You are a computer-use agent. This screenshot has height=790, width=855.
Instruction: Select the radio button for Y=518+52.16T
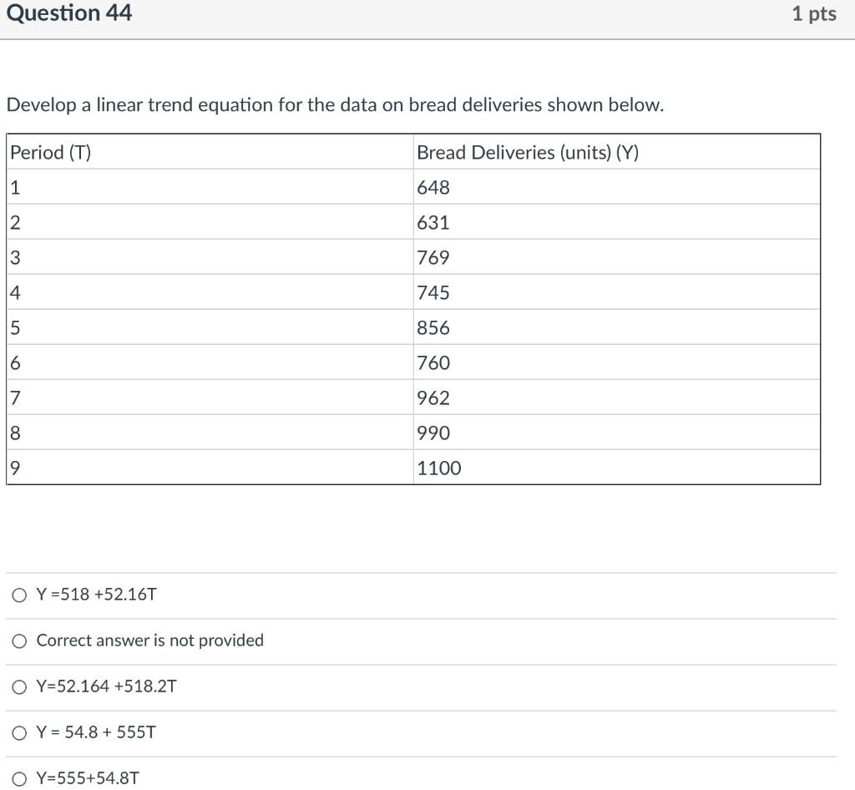pyautogui.click(x=18, y=594)
